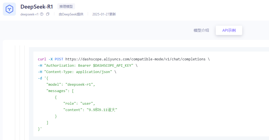Click the Content-Type application/json header line

(77, 72)
